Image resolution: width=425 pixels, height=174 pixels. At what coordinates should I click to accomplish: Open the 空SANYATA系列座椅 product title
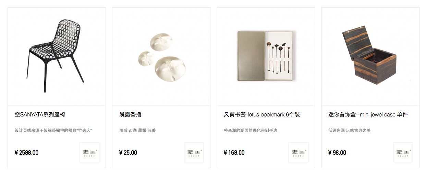pos(40,114)
